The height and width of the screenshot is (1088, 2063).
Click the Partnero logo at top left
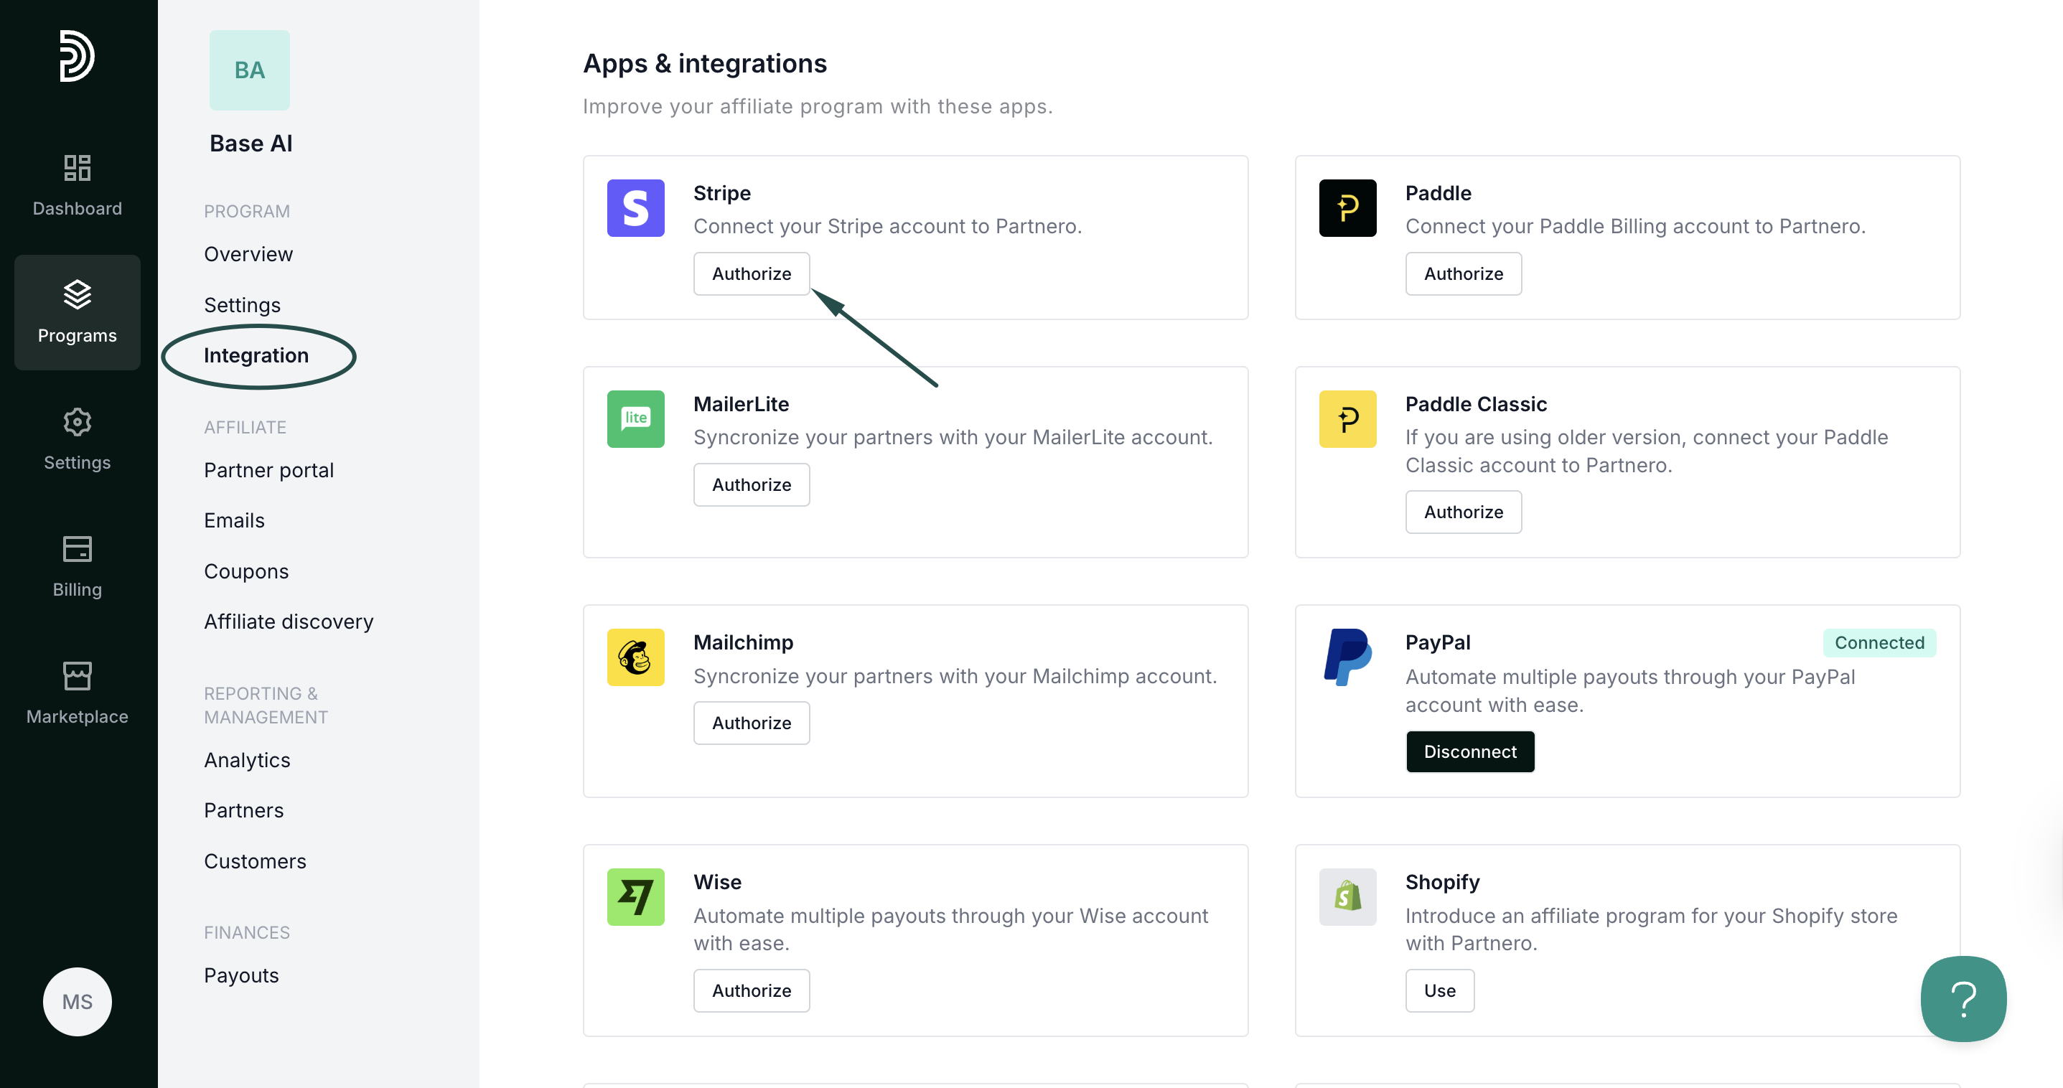point(77,56)
